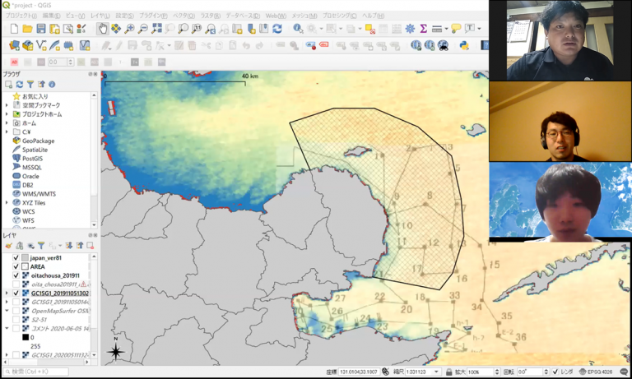Activate the Zoom In magnifier tool

click(x=129, y=29)
